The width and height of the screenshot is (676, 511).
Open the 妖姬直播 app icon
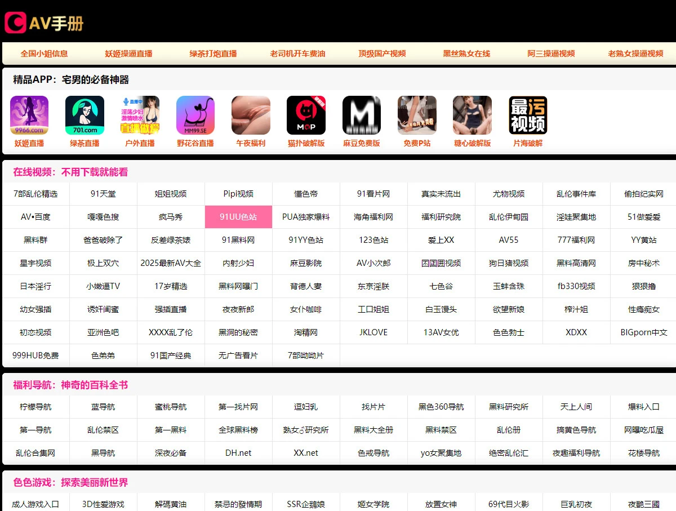(x=29, y=114)
